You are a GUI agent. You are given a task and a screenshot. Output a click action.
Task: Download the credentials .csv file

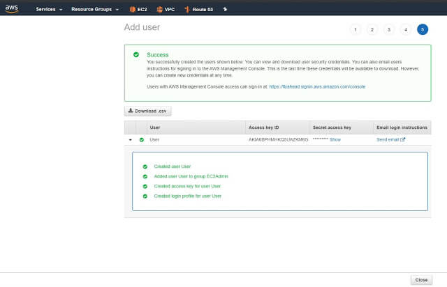click(x=147, y=111)
